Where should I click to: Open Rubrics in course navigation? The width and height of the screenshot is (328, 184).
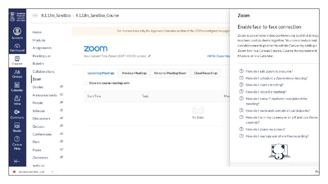(38, 64)
